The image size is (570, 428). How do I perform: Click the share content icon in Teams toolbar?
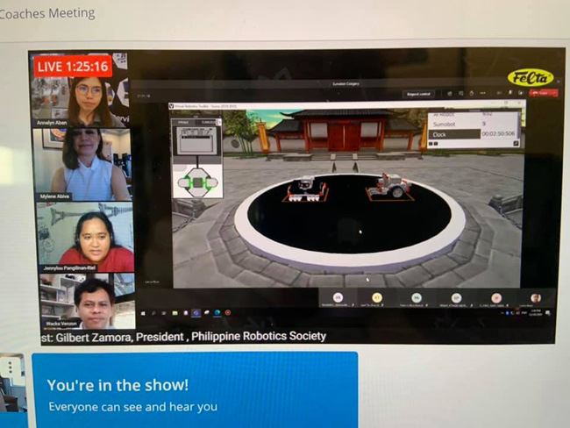click(520, 93)
